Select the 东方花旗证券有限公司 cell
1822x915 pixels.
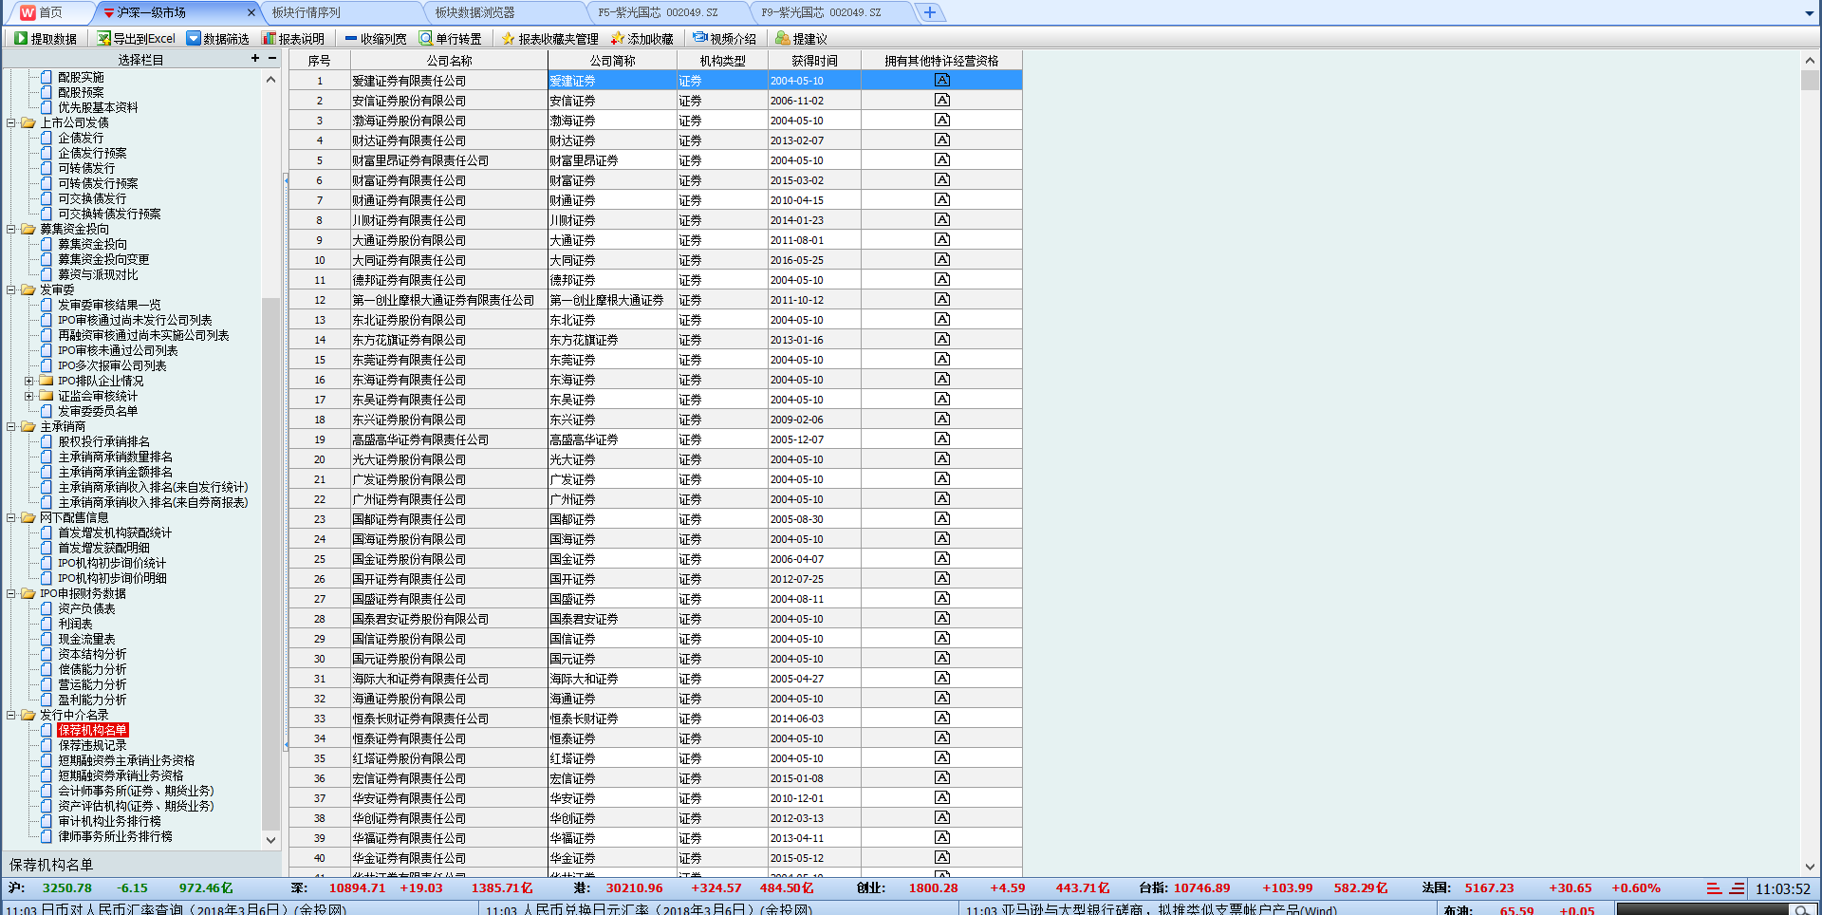(x=449, y=340)
